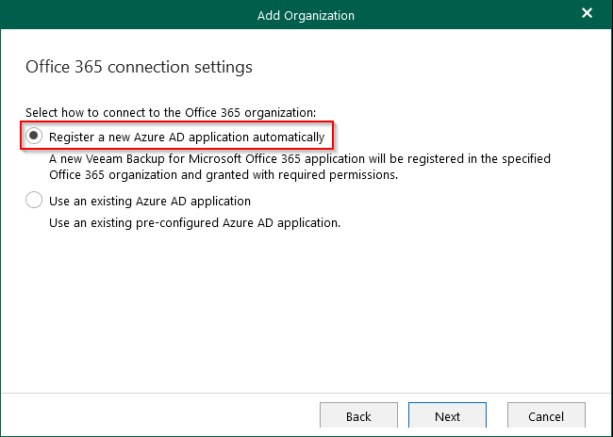Proceed with the Next button
Screen dimensions: 613x437
pos(447,416)
